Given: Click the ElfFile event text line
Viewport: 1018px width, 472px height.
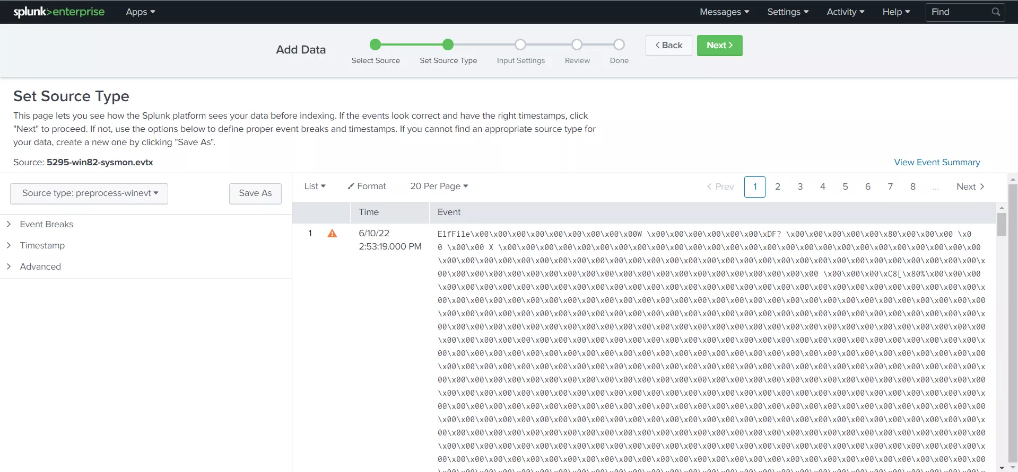Looking at the screenshot, I should 704,234.
